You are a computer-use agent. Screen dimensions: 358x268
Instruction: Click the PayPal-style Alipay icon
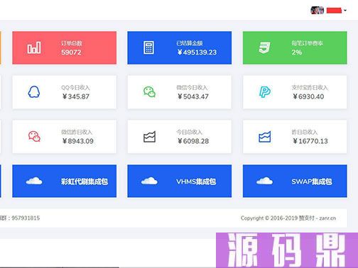click(x=265, y=92)
